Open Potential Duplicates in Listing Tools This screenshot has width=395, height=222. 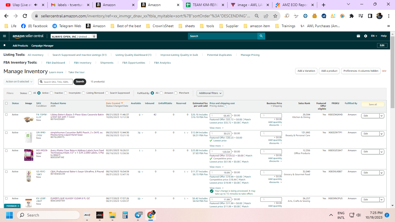(219, 55)
